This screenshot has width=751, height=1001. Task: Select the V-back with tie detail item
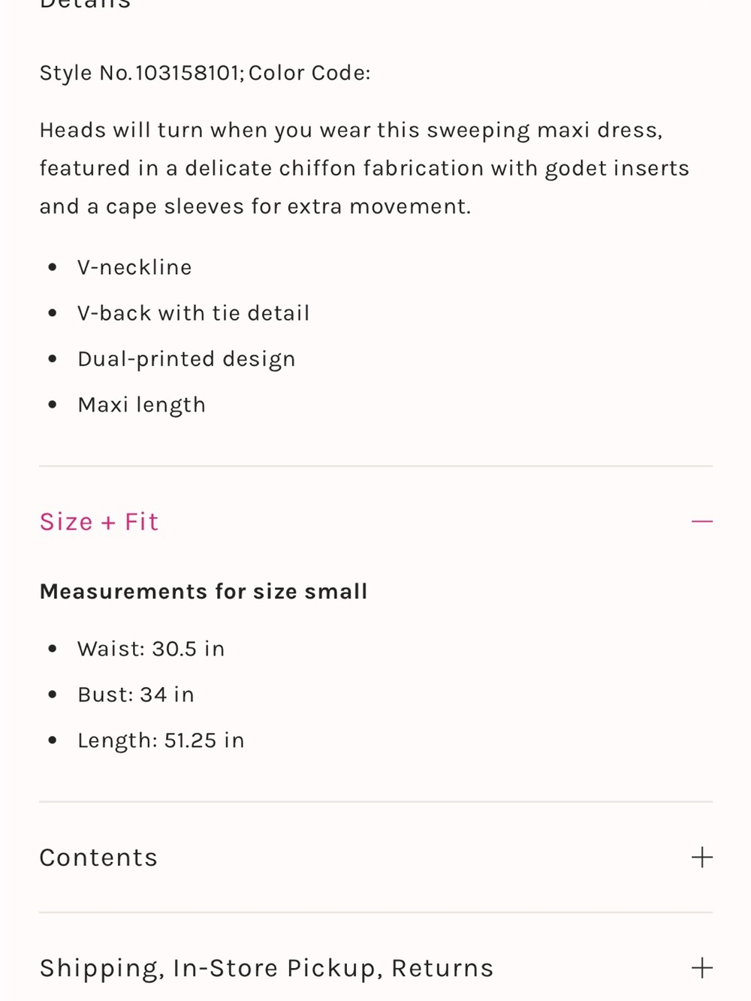point(194,313)
